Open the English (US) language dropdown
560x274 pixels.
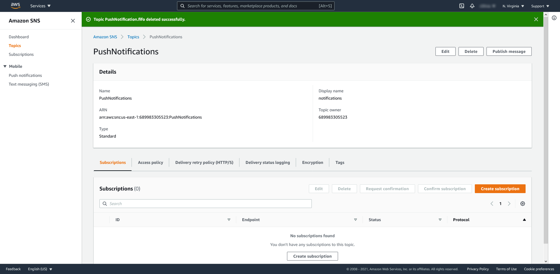point(40,269)
